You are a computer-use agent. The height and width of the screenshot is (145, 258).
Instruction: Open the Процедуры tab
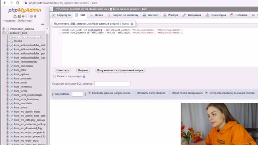click(216, 15)
